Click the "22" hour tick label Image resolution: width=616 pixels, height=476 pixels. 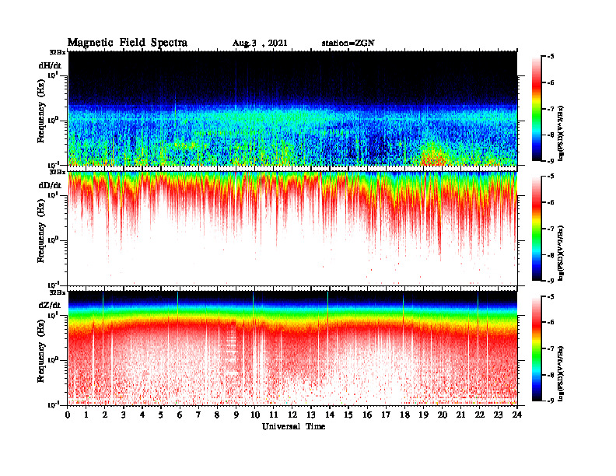[x=479, y=415]
